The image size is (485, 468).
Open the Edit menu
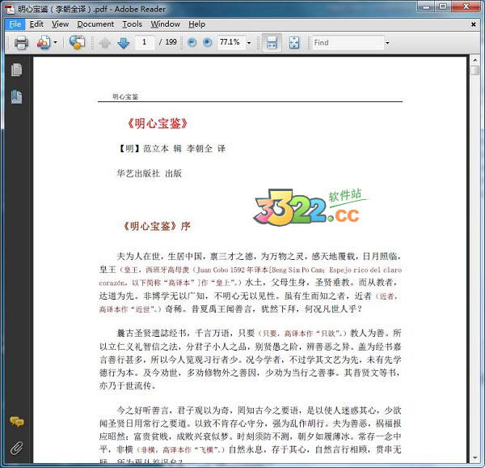[x=36, y=24]
